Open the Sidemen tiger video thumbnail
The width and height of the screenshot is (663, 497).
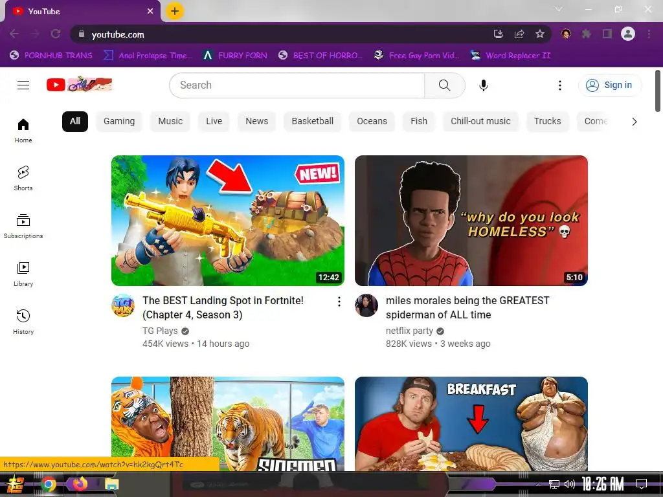tap(228, 424)
